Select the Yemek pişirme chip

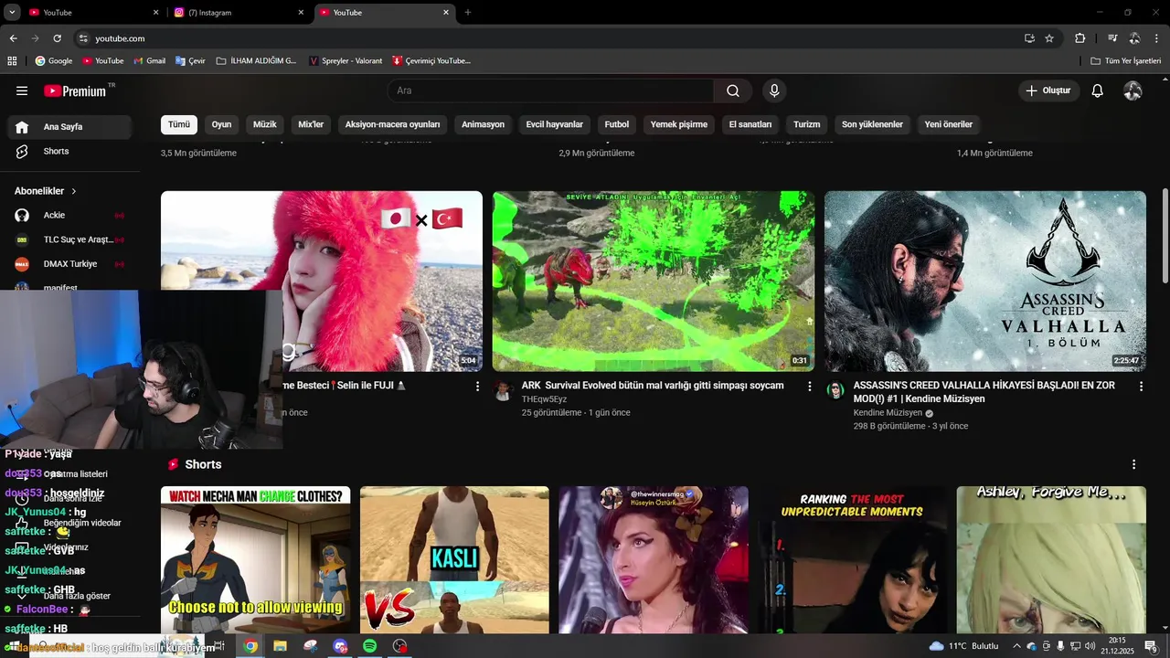click(x=679, y=124)
